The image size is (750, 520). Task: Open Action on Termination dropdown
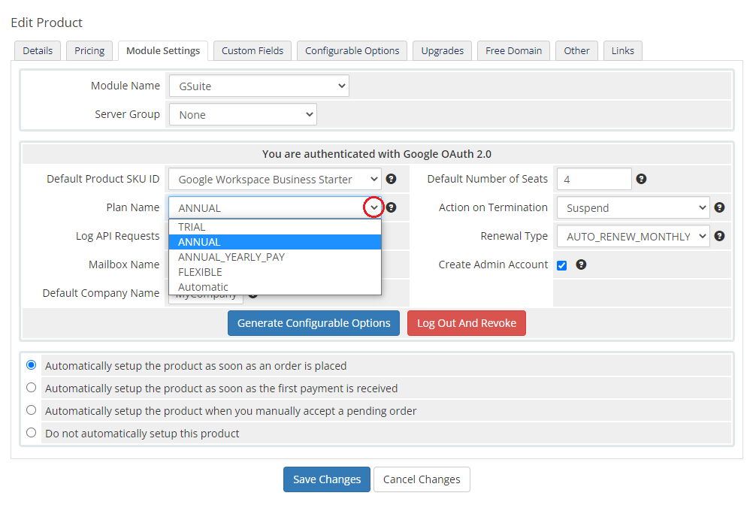pyautogui.click(x=633, y=208)
